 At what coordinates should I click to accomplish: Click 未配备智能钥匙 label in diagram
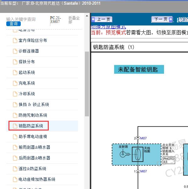coord(139,69)
